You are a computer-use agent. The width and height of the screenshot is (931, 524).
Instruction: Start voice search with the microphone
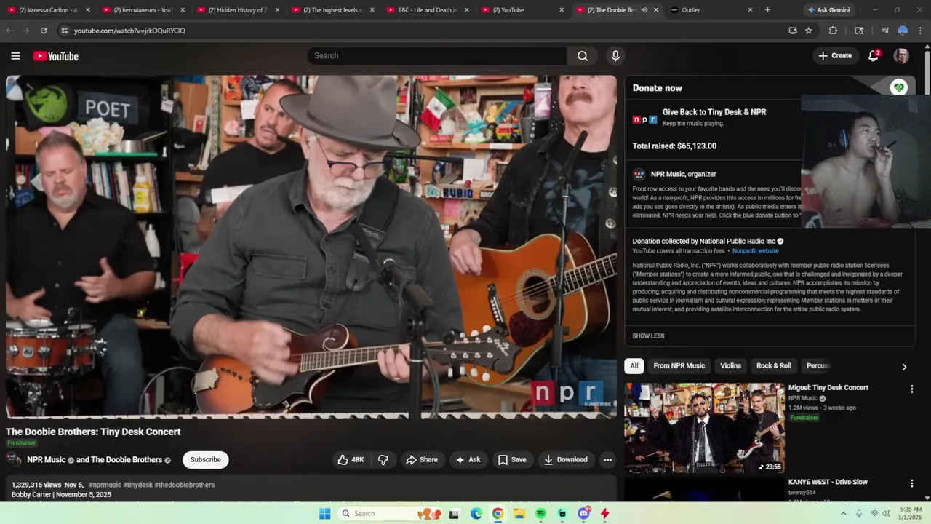[x=615, y=56]
